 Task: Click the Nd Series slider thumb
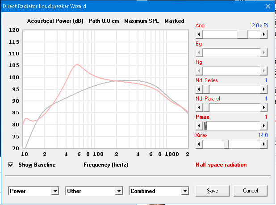(x=206, y=89)
